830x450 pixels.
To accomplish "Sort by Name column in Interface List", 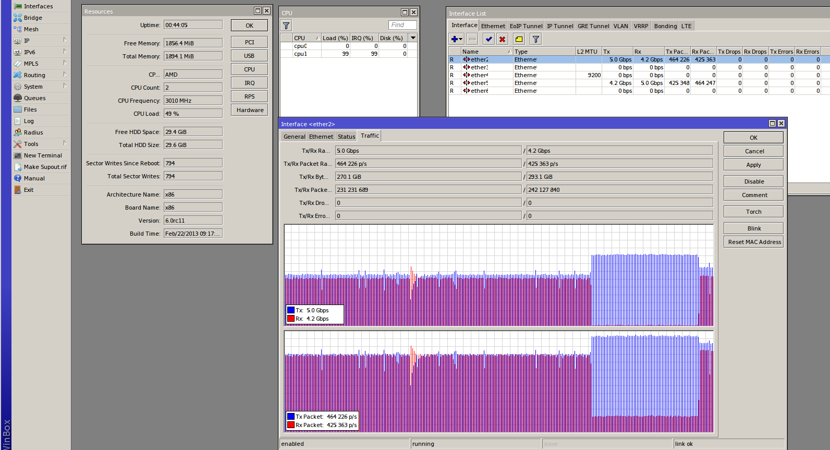I will coord(486,52).
